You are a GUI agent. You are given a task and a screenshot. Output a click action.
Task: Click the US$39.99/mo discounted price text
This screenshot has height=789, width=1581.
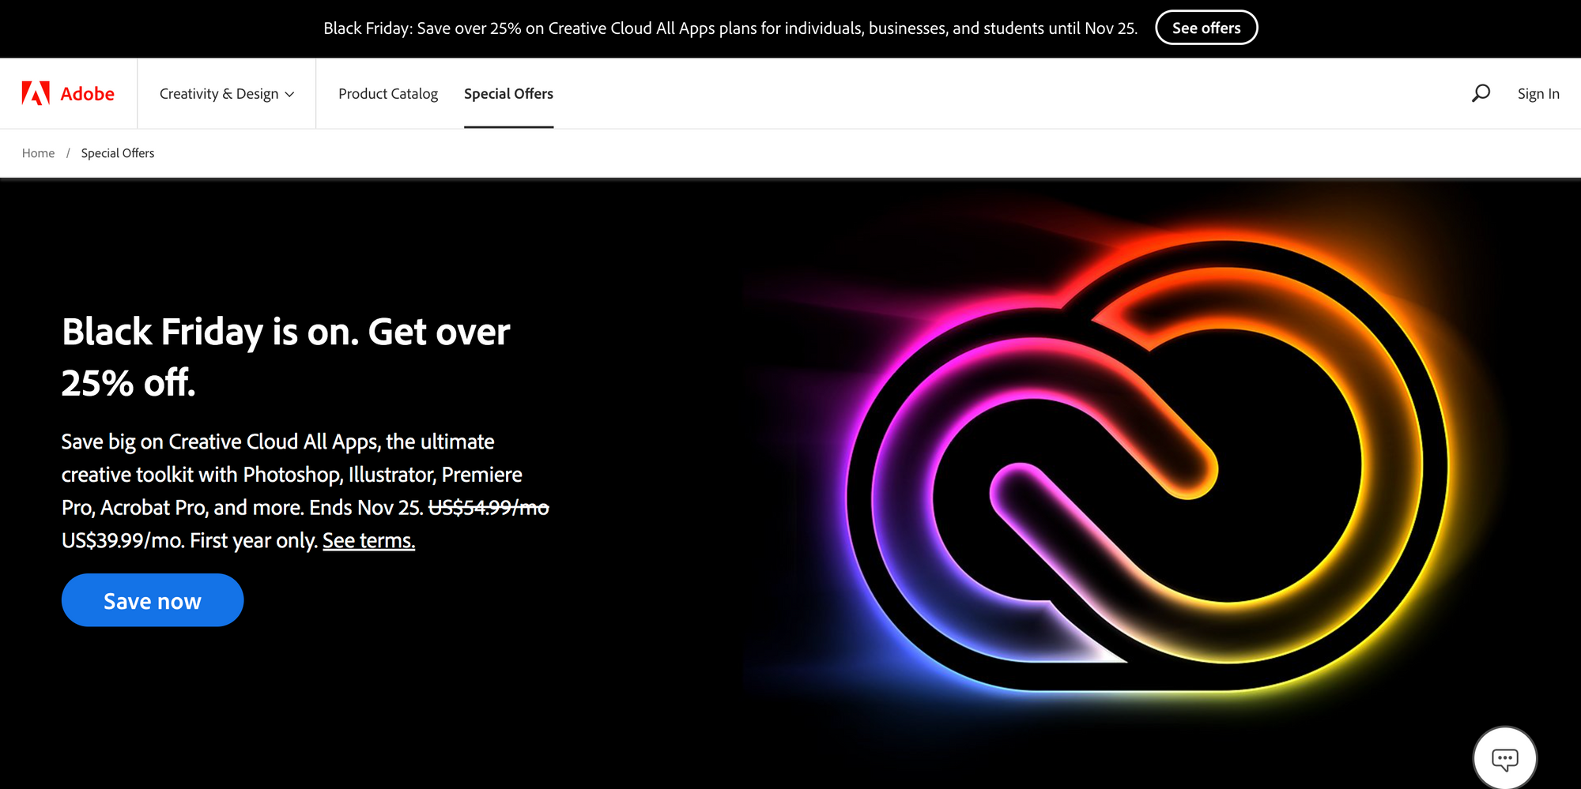coord(122,541)
